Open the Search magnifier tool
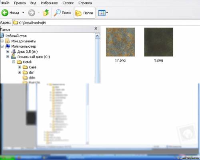Viewport: 200px width, 160px height. point(57,13)
